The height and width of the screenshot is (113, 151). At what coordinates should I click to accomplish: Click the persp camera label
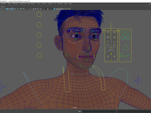click(75, 108)
